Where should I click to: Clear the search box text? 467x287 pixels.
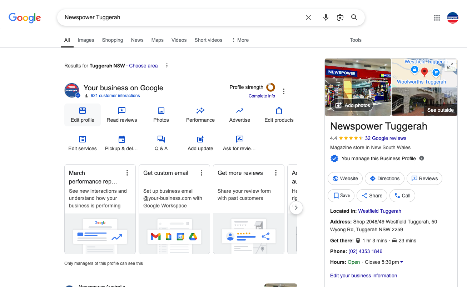[308, 17]
